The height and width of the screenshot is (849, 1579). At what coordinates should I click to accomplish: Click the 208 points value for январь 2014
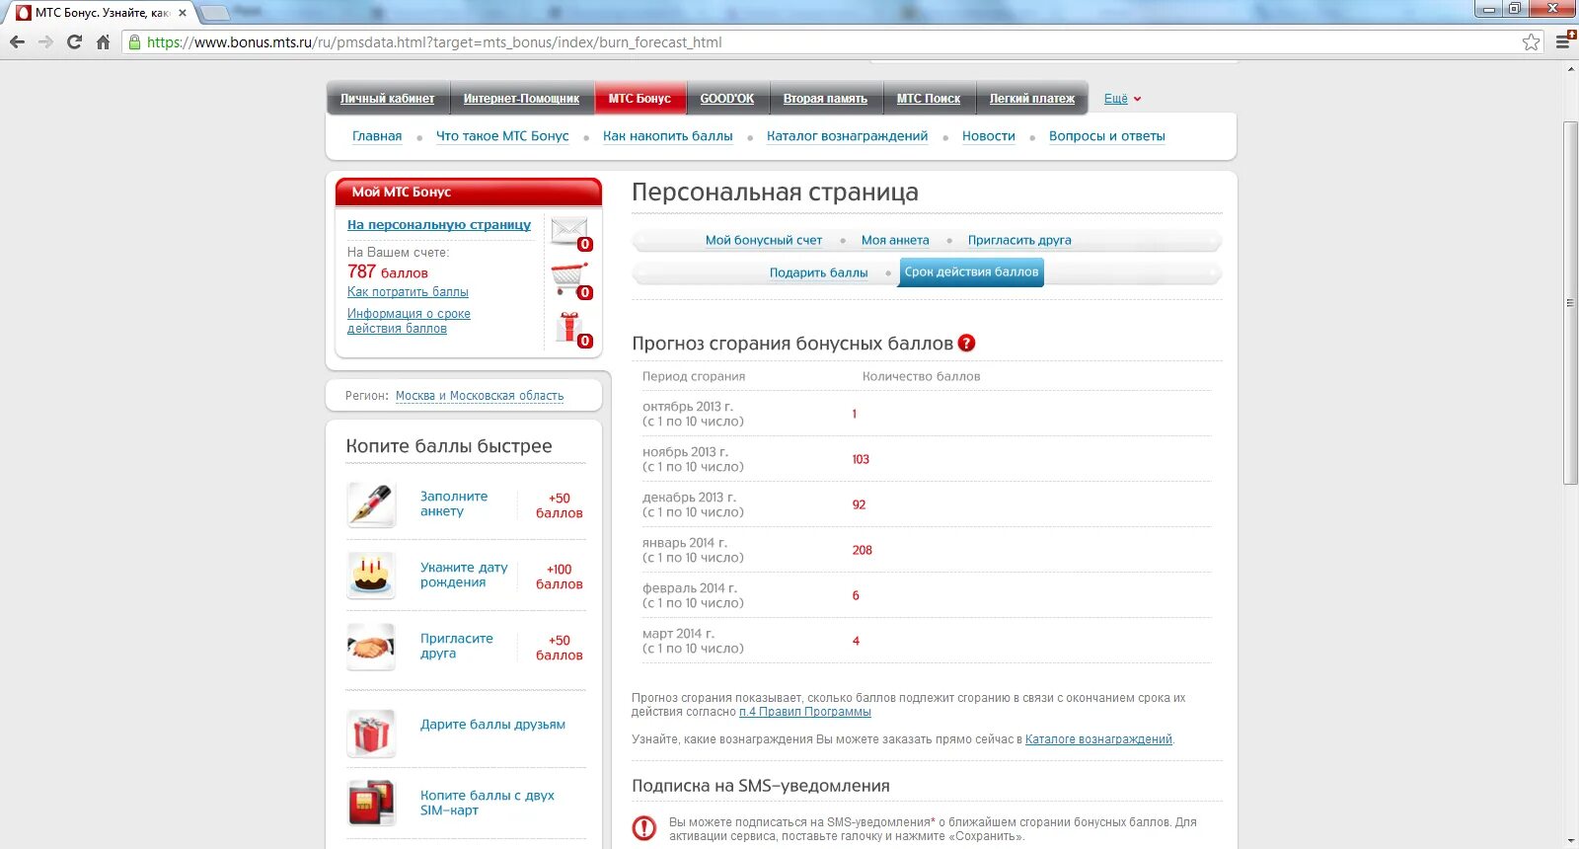click(x=863, y=551)
